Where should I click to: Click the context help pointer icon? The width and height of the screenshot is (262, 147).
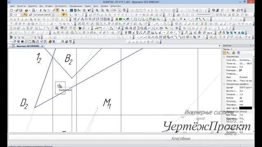[x=89, y=10]
